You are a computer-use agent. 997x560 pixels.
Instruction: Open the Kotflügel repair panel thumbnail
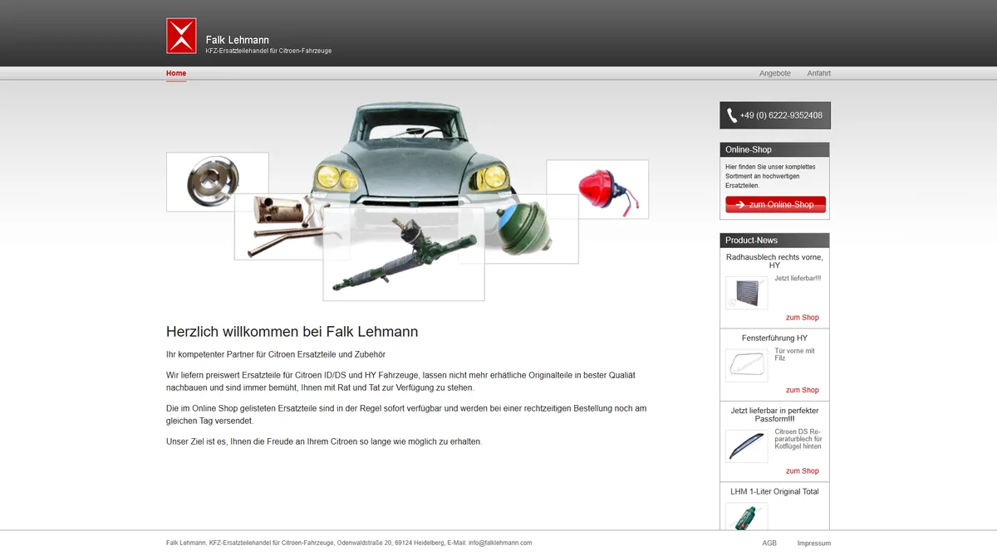point(746,446)
